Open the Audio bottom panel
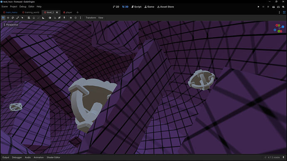This screenshot has width=287, height=161. coord(28,157)
